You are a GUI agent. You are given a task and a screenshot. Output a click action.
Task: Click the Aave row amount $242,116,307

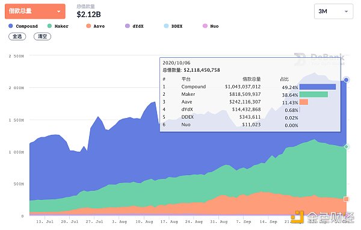pos(245,102)
